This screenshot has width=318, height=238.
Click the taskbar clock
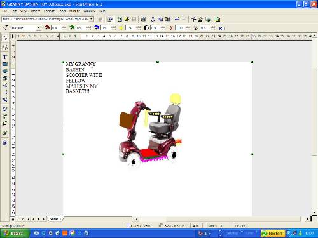(309, 234)
